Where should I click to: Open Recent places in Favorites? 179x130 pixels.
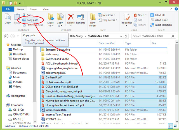[x=19, y=59]
